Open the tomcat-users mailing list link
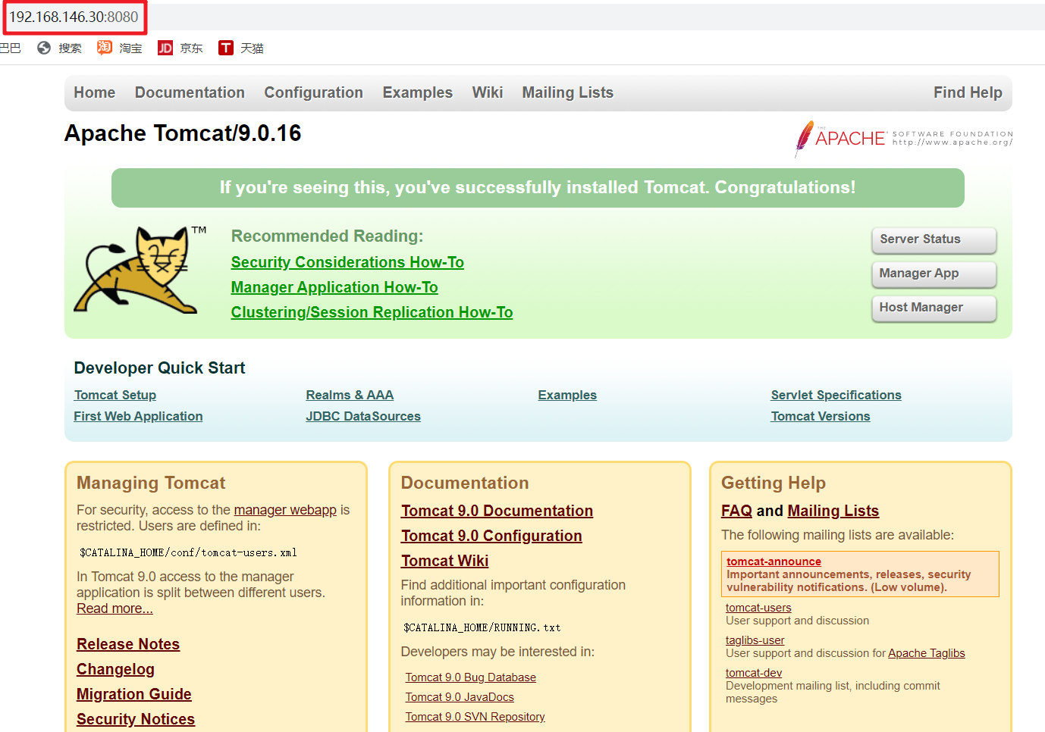The height and width of the screenshot is (732, 1045). click(x=758, y=608)
